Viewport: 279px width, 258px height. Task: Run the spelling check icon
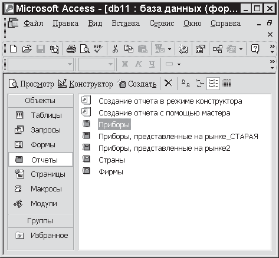(x=98, y=49)
